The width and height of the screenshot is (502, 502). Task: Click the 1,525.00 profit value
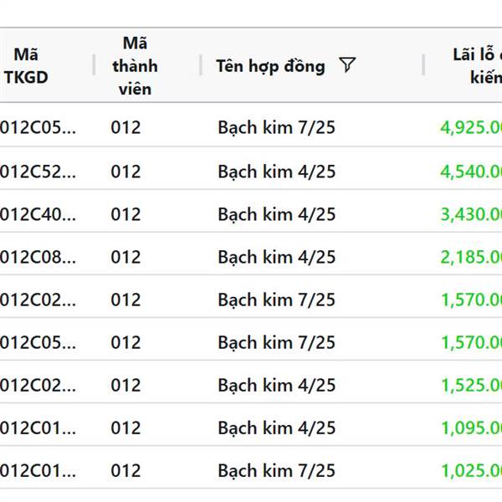(x=470, y=385)
